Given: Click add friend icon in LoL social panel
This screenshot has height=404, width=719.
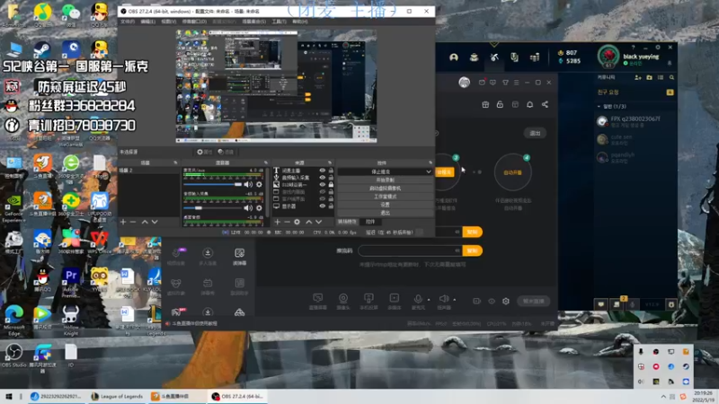Looking at the screenshot, I should [638, 77].
